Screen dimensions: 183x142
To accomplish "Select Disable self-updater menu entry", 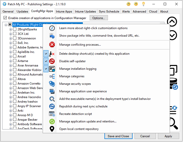I will click(106, 61).
